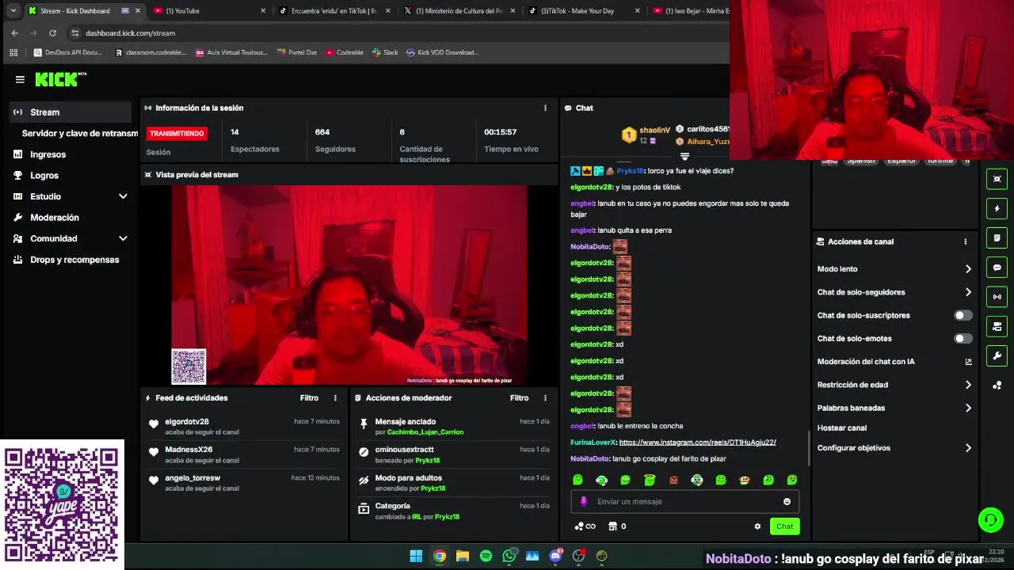1014x570 pixels.
Task: Click the channel points infinity icon
Action: coord(585,526)
